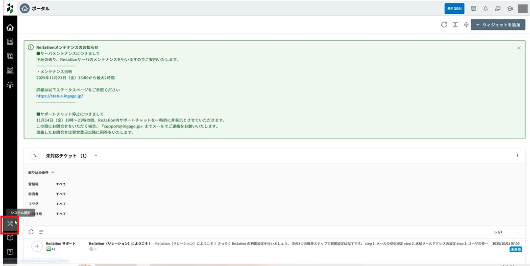Click the expand-height widgets icon
Viewport: 530px width, 266px height.
pyautogui.click(x=455, y=24)
